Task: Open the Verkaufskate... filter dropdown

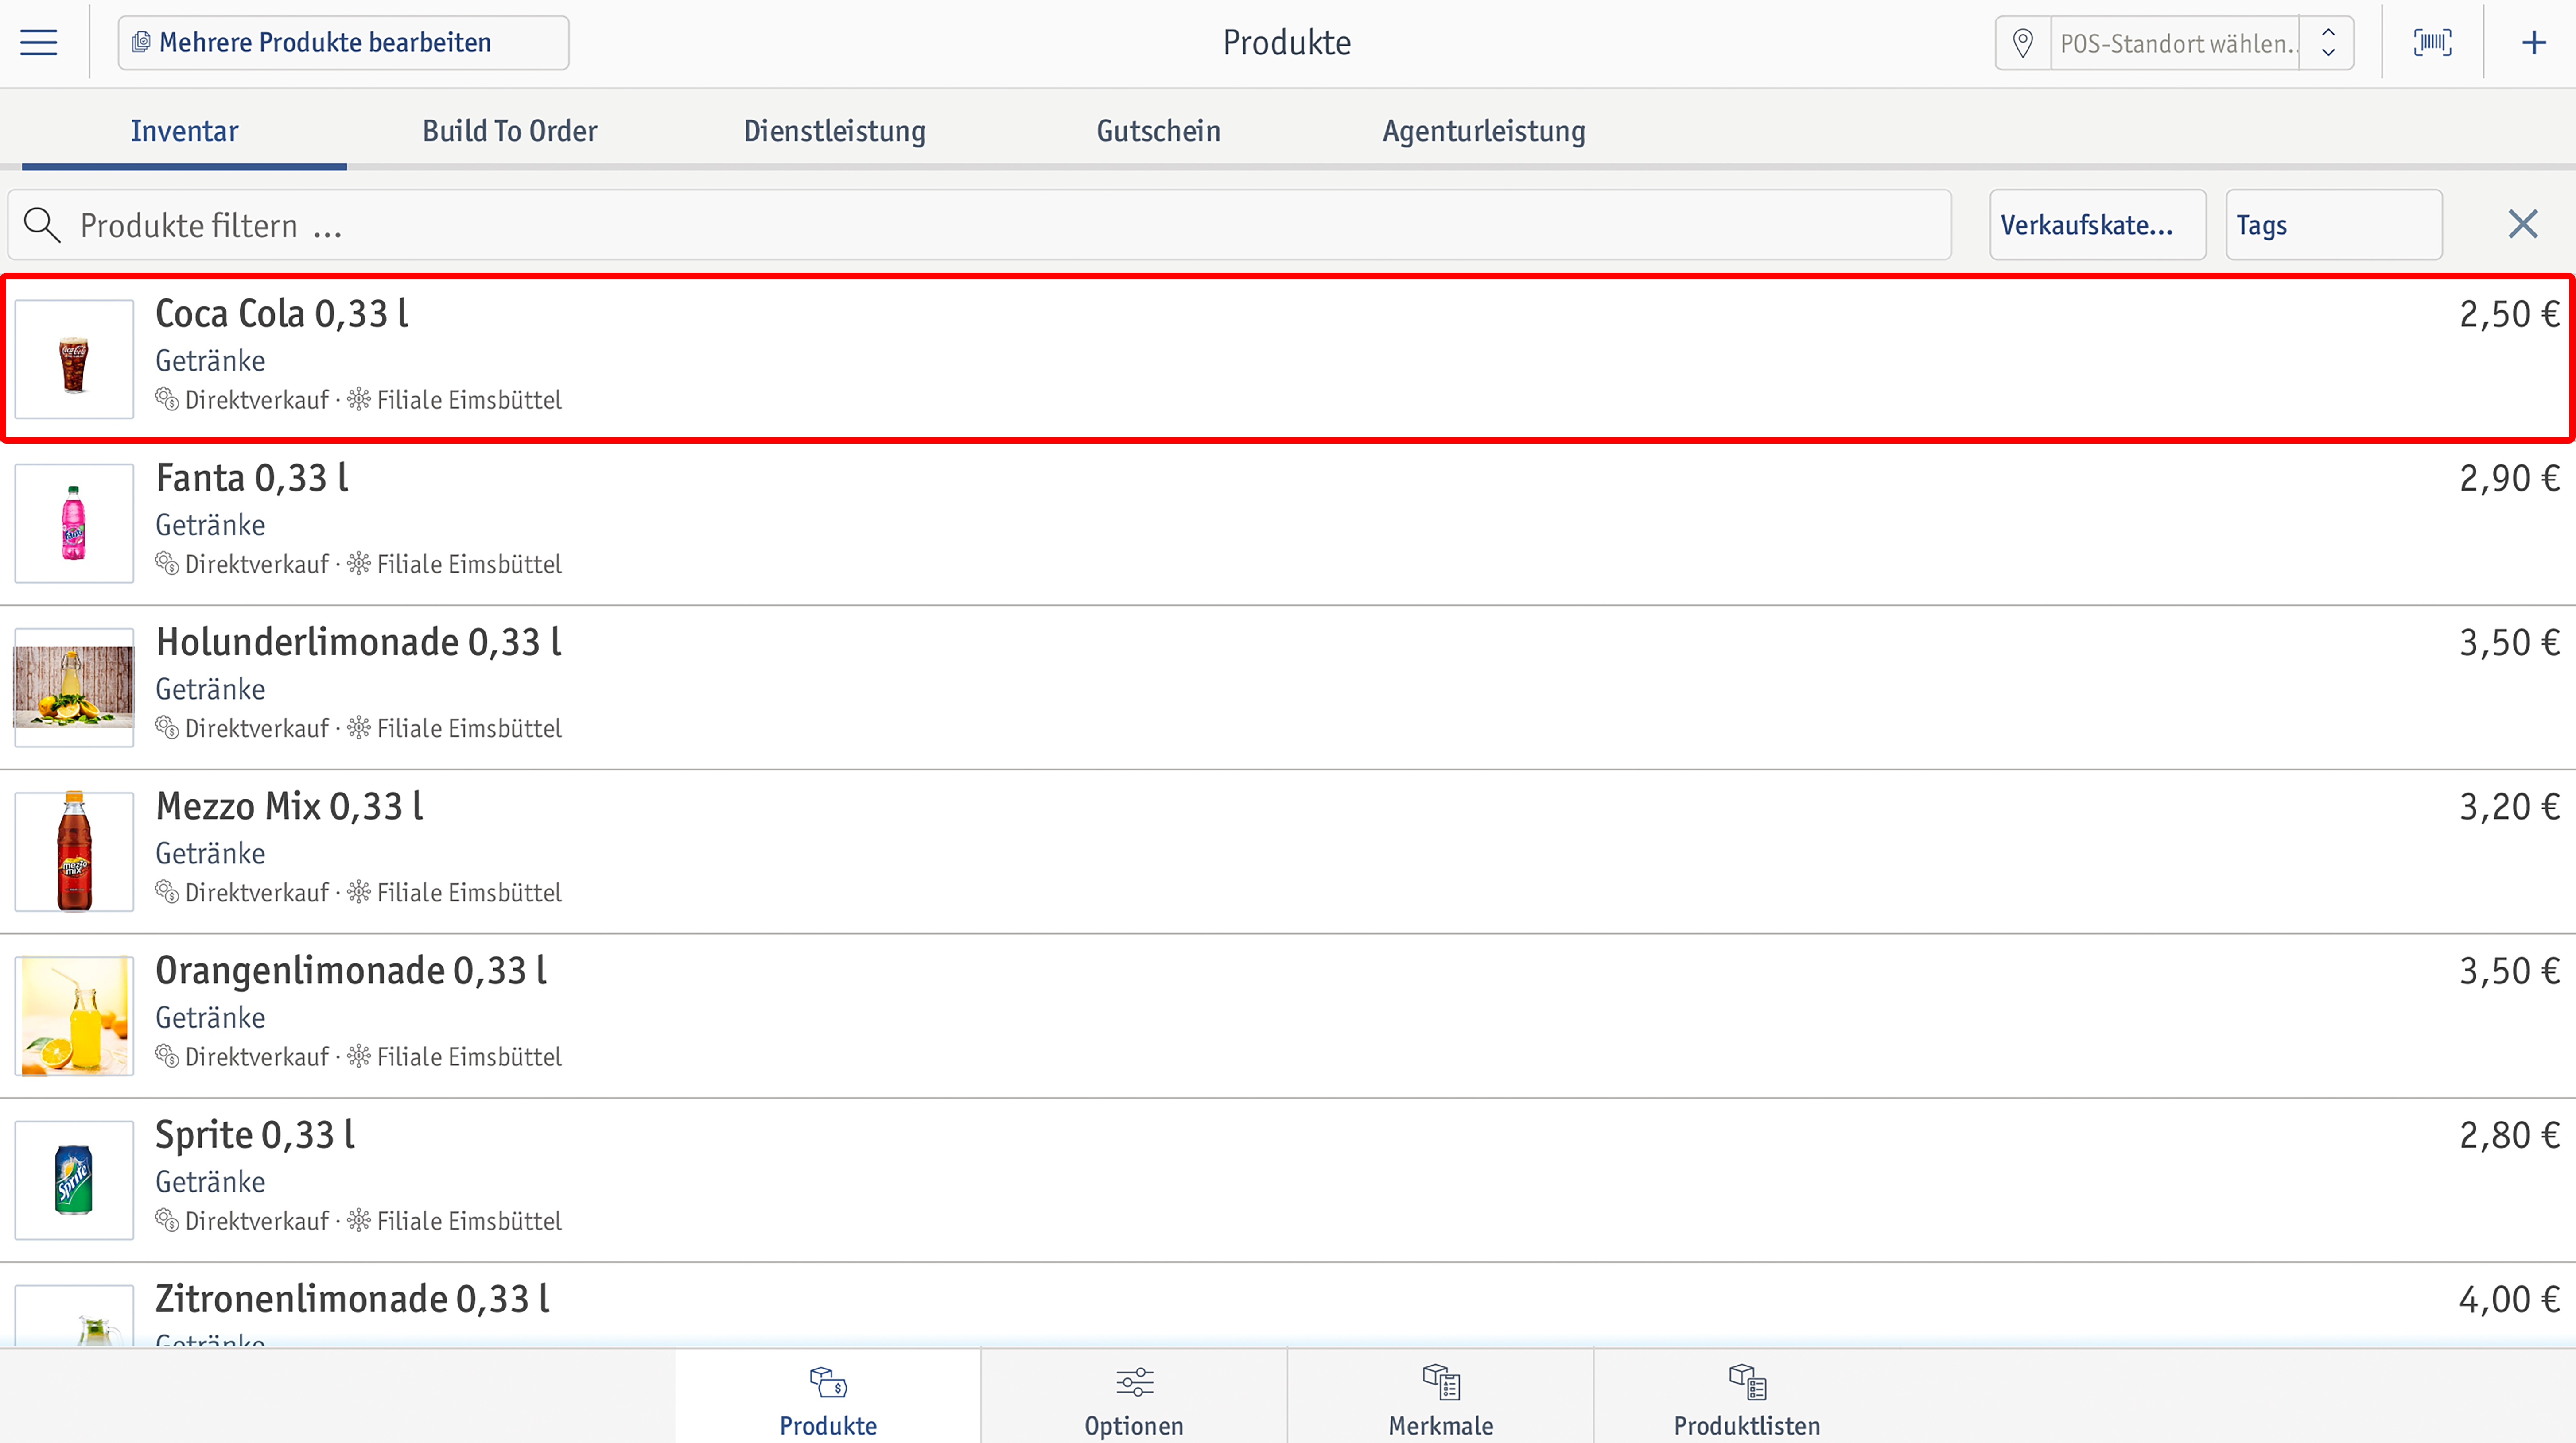Action: coord(2097,225)
